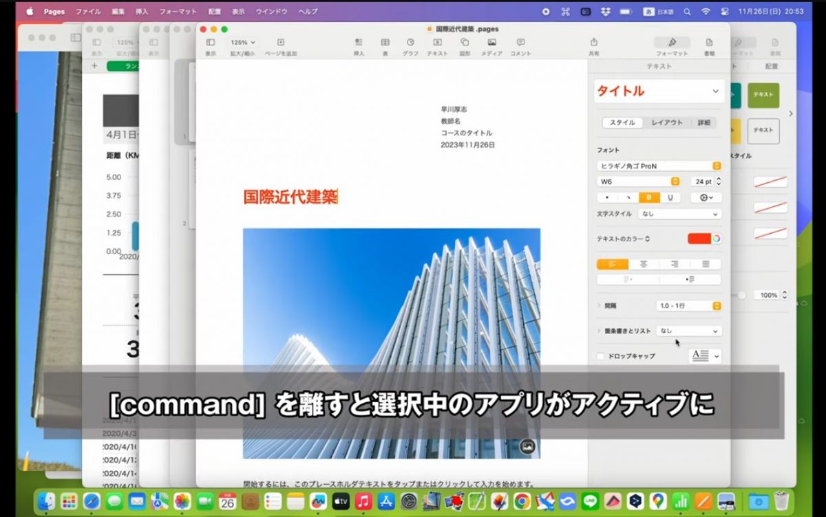Open Google Chrome from the Dock

click(x=521, y=501)
